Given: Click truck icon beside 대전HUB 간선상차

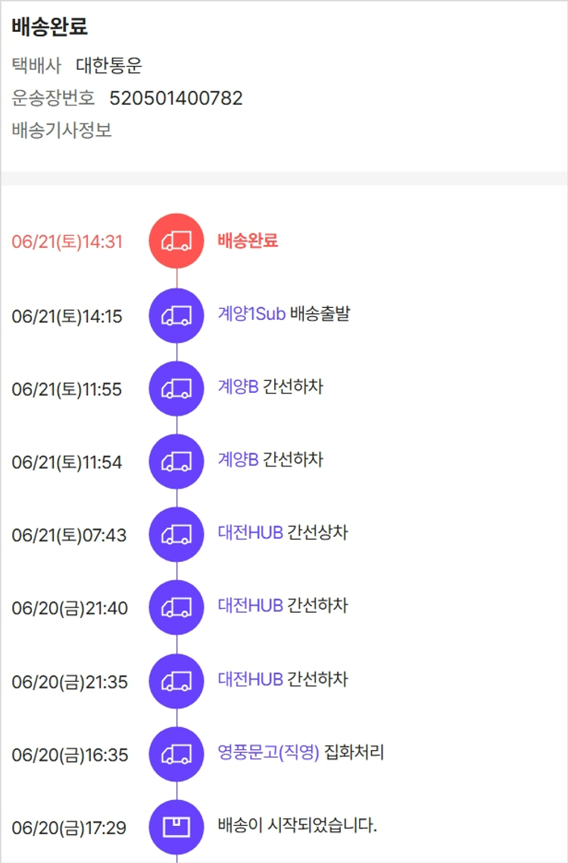Looking at the screenshot, I should pyautogui.click(x=176, y=535).
